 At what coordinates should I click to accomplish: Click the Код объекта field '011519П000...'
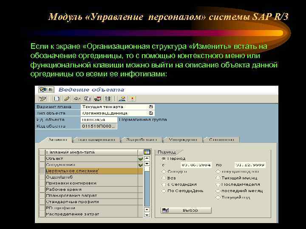[x=99, y=126]
